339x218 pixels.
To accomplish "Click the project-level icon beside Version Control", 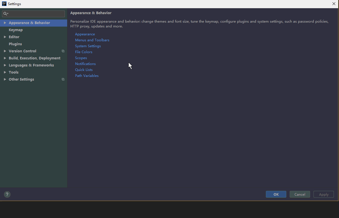I will pos(63,51).
